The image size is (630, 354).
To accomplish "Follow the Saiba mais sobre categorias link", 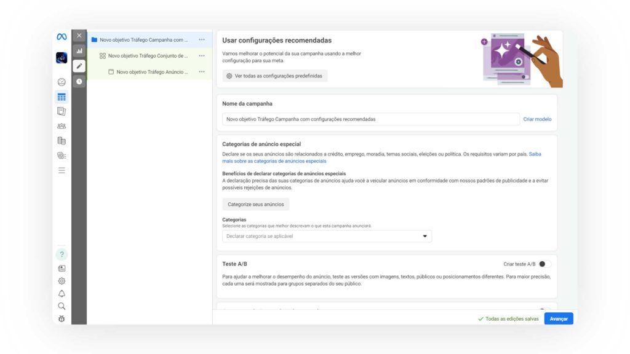I will pyautogui.click(x=274, y=161).
